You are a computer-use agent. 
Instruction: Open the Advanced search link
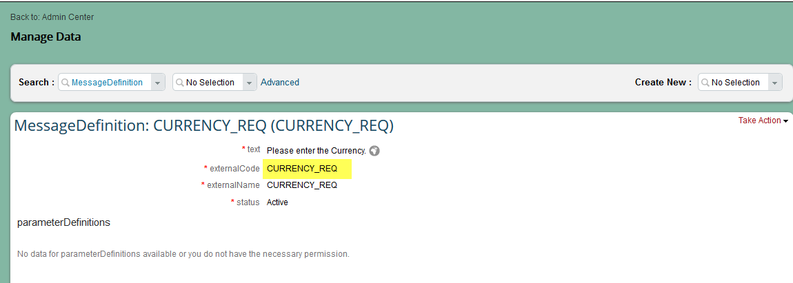pos(280,83)
